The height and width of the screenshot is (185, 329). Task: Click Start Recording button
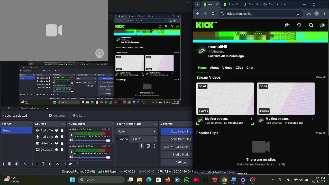pyautogui.click(x=177, y=139)
